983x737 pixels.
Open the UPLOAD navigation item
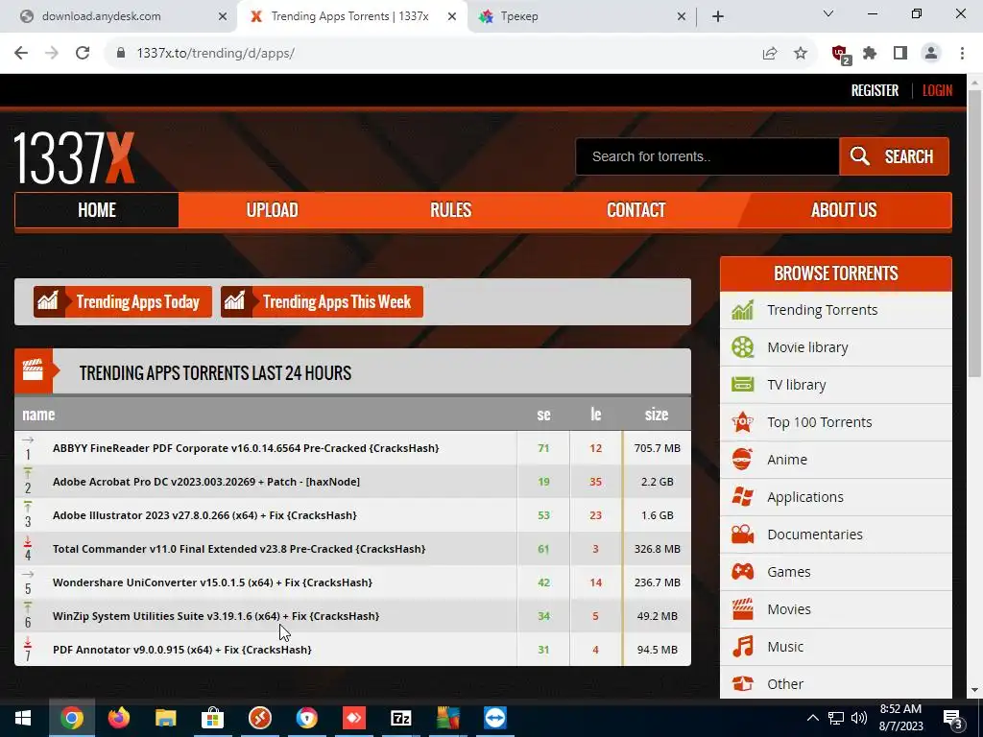(272, 210)
